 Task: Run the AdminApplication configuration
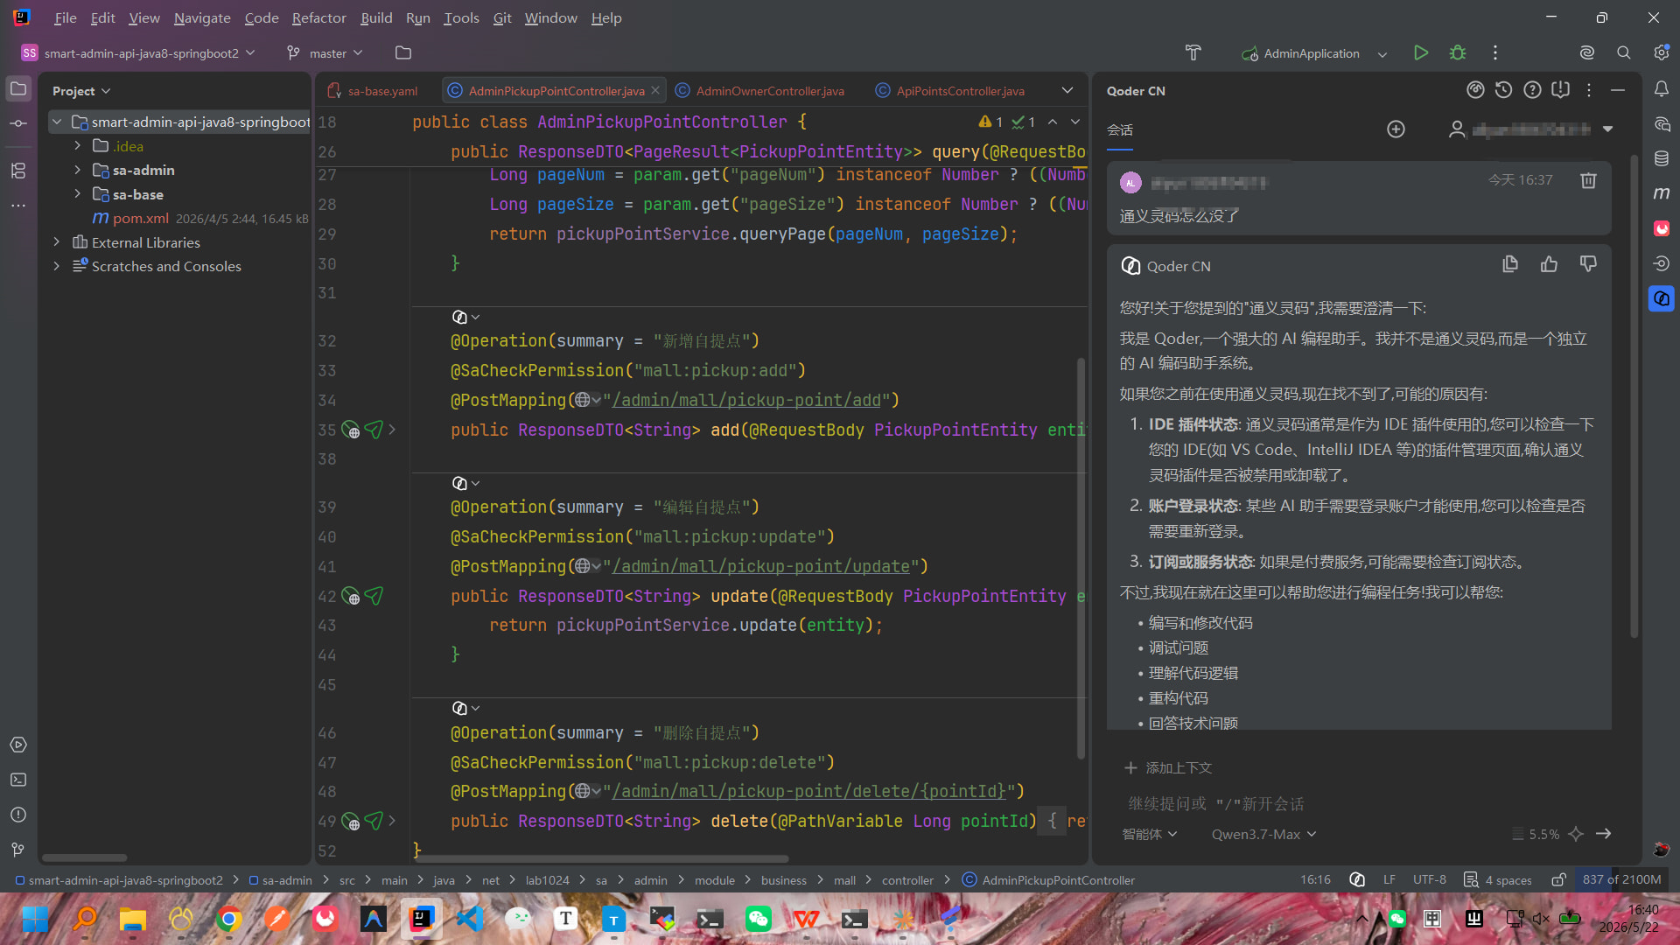point(1421,53)
